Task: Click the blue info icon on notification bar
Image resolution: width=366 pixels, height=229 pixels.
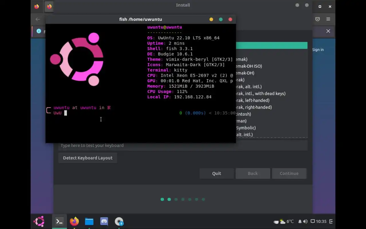Action: click(x=39, y=31)
